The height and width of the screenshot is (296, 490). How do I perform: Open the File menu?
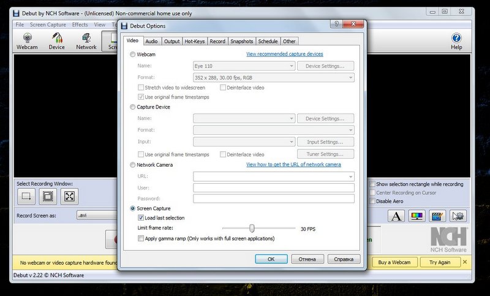point(20,25)
